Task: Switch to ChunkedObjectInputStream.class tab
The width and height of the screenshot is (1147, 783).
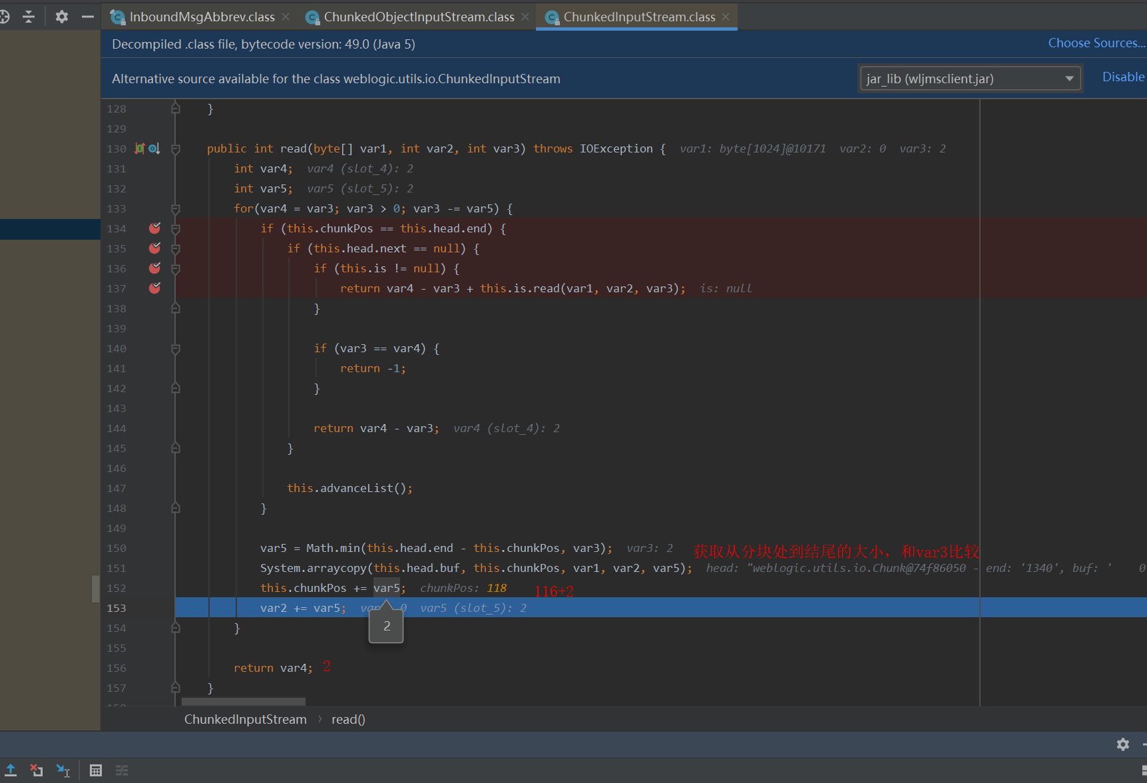Action: pos(419,17)
